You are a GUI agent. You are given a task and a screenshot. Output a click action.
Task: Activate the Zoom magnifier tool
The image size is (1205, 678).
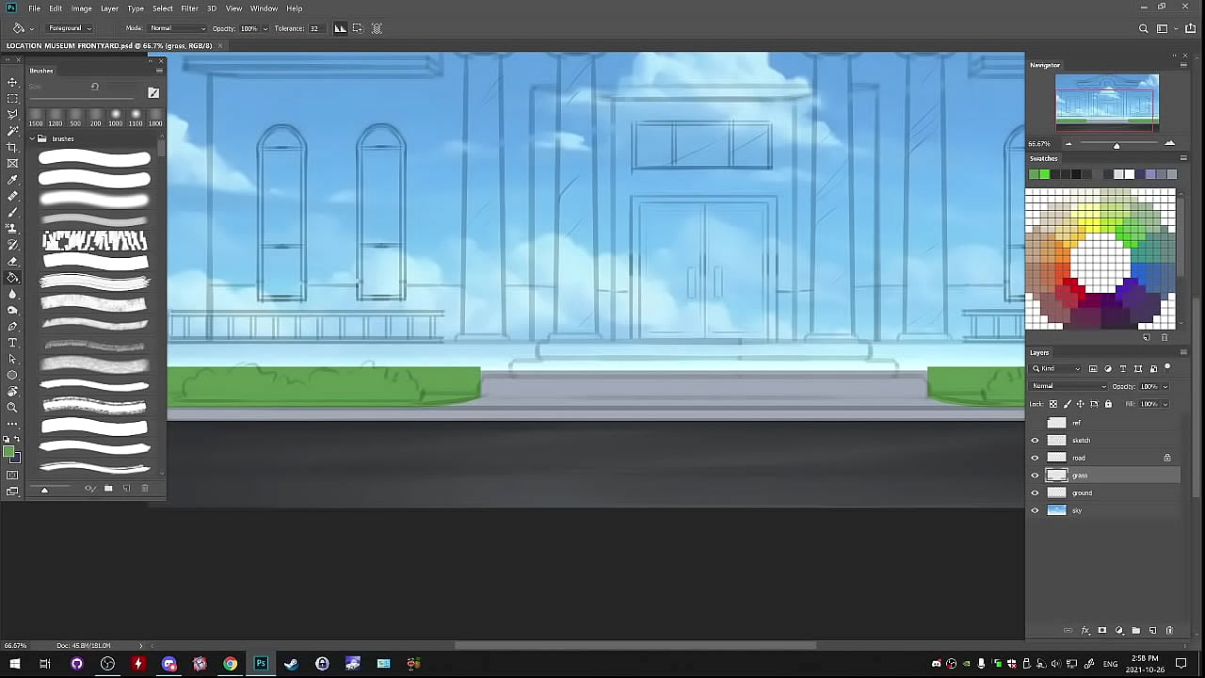[12, 408]
